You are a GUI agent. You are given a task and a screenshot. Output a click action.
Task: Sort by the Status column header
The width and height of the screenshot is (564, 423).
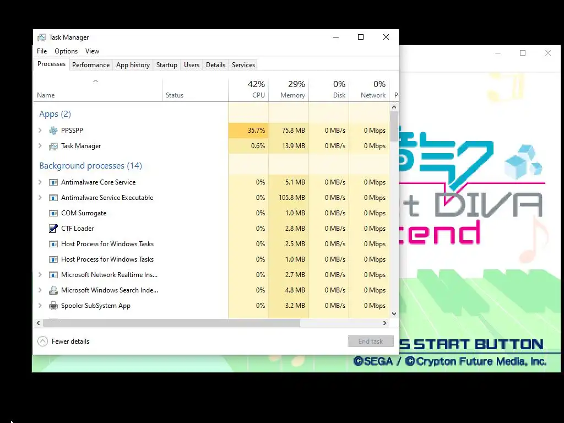[195, 90]
